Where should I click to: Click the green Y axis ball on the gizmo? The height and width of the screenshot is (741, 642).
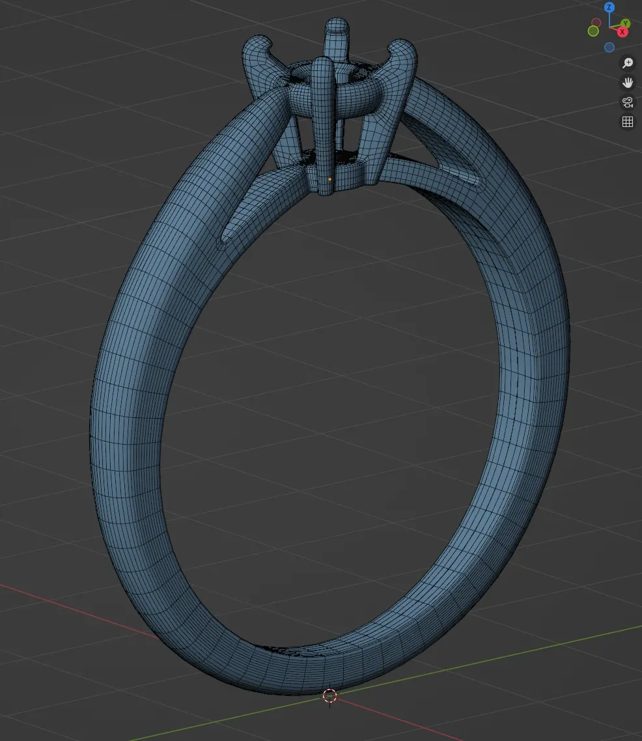tap(626, 23)
